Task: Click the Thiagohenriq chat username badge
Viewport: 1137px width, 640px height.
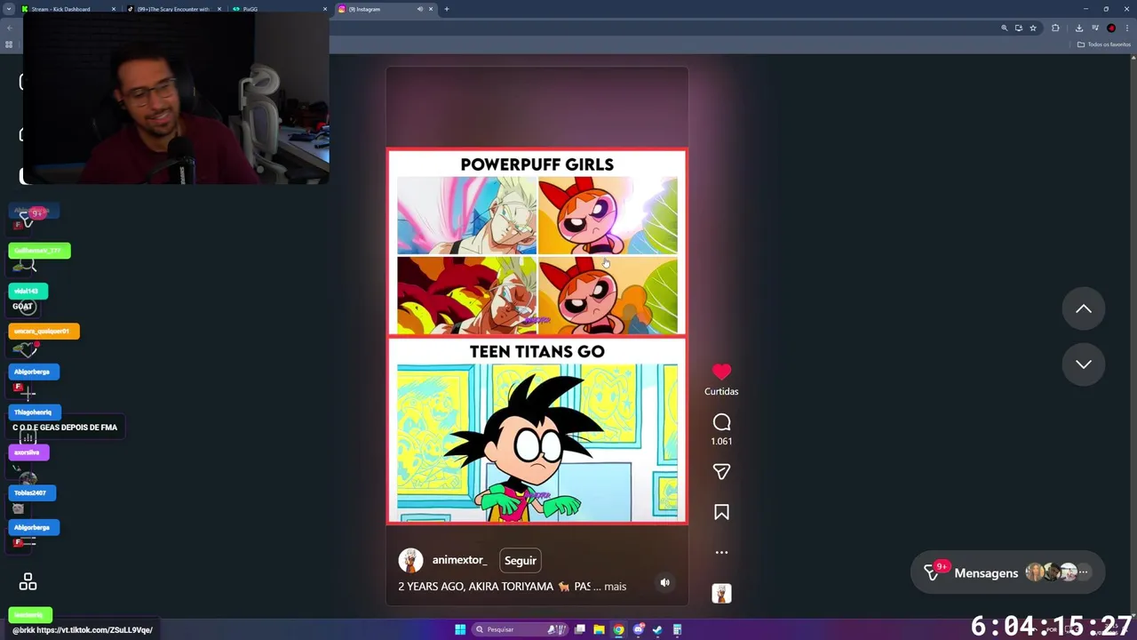Action: coord(34,412)
